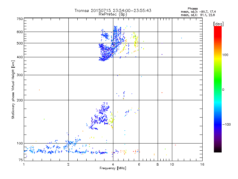Click the y-axis '300' tick label
Screen dimensions: 238x179
20,75
